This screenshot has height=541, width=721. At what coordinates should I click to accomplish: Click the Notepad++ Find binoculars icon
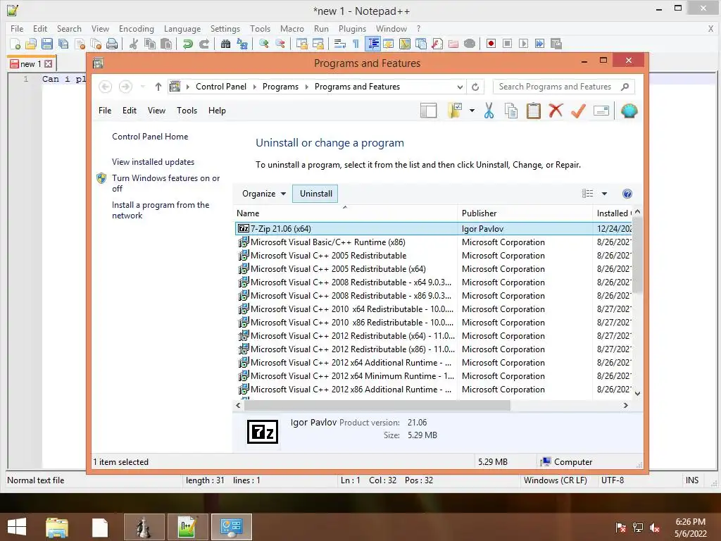point(225,44)
